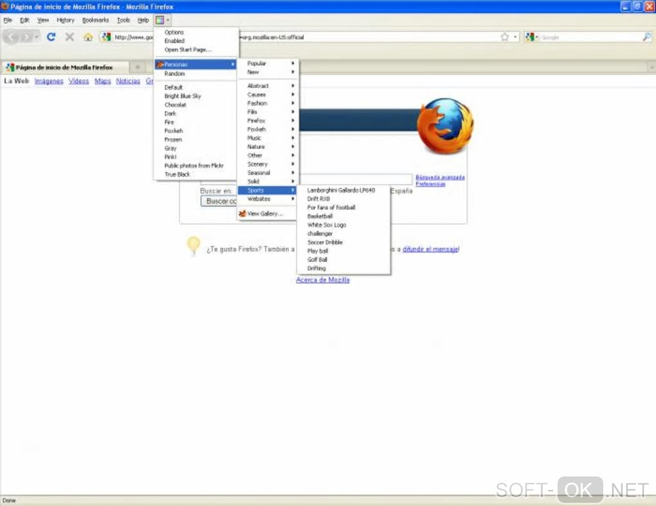Select the Frozen persona
This screenshot has width=656, height=506.
coord(196,139)
